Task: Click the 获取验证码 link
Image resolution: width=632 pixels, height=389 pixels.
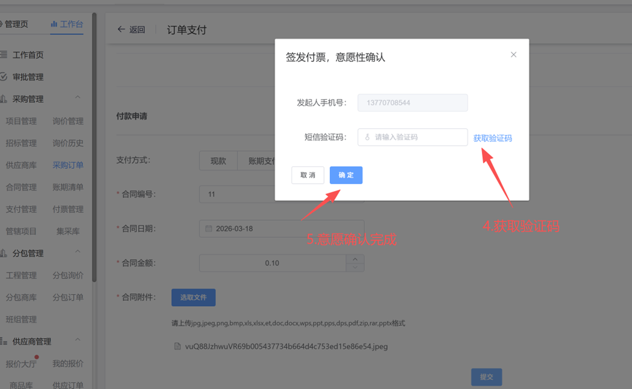Action: point(492,138)
